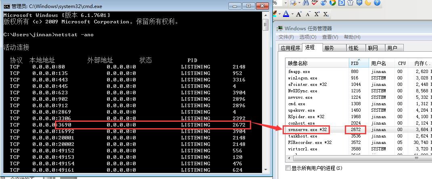Click the dashed selection rectangle tool icon
The width and height of the screenshot is (432, 179).
293,3
